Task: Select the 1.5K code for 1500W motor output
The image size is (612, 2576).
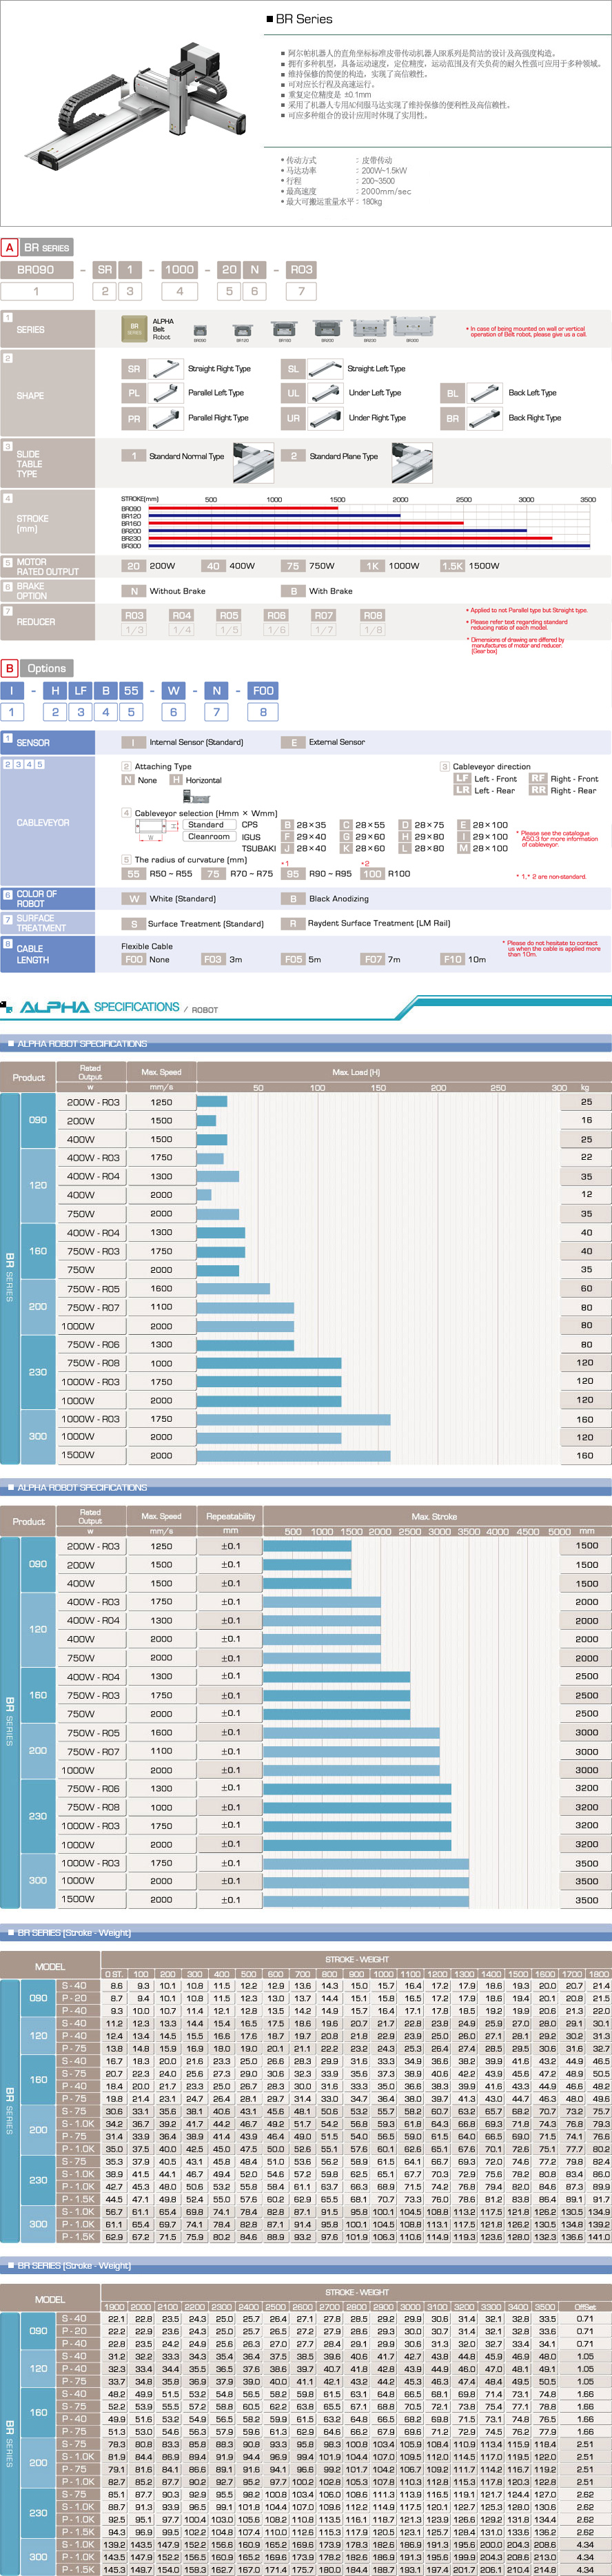Action: coord(453,566)
